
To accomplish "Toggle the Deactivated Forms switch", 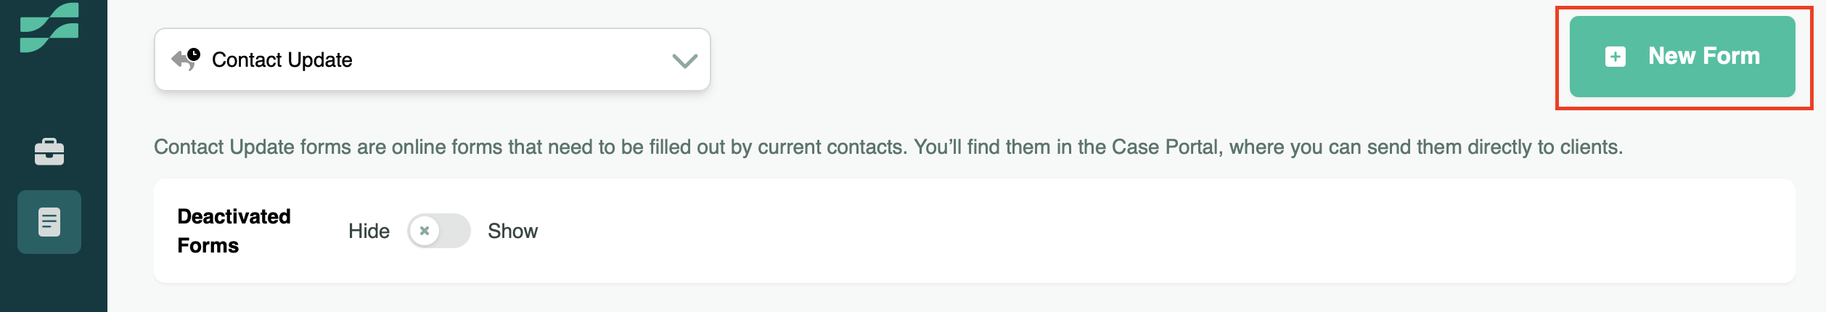I will pos(438,231).
